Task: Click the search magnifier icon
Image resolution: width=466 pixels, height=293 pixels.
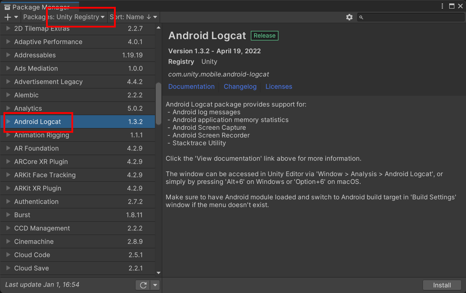Action: click(361, 17)
